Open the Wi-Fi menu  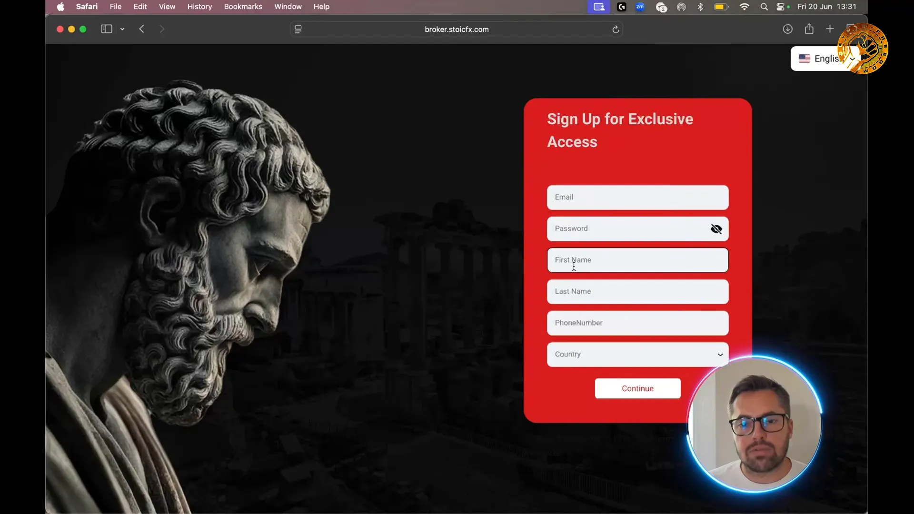(745, 7)
